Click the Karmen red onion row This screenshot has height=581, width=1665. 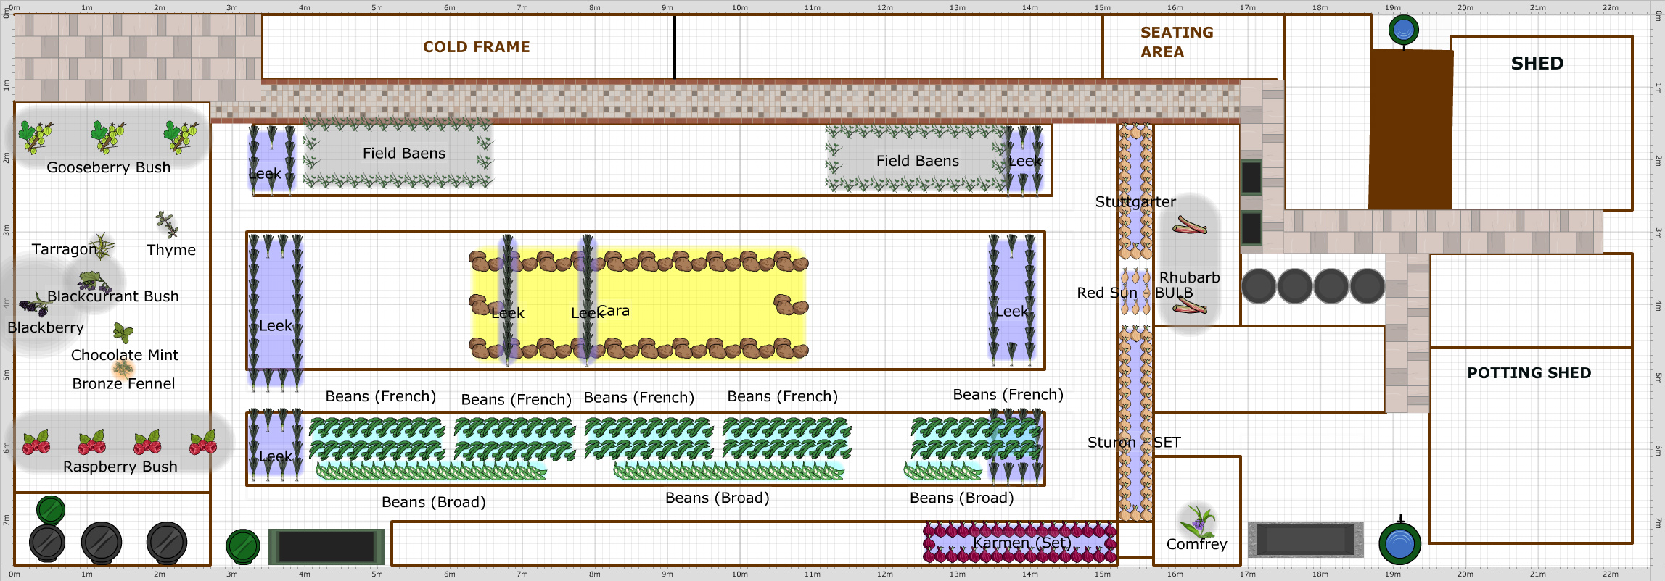pos(1020,543)
